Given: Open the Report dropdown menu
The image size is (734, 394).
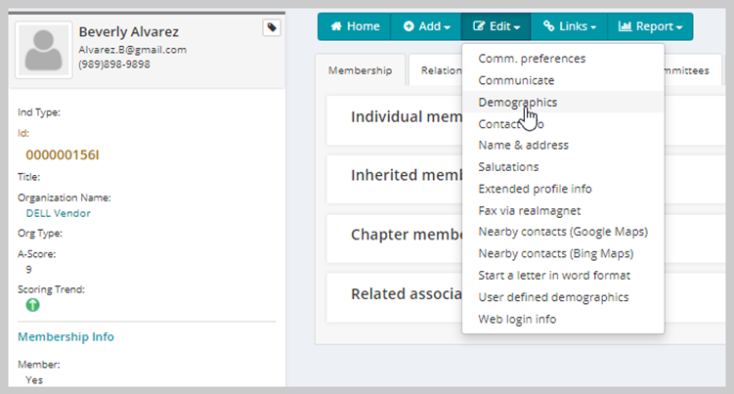Looking at the screenshot, I should click(x=650, y=26).
